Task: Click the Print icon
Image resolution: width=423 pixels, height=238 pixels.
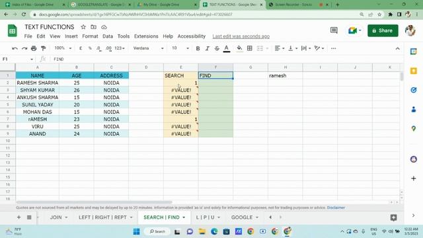Action: click(x=34, y=48)
